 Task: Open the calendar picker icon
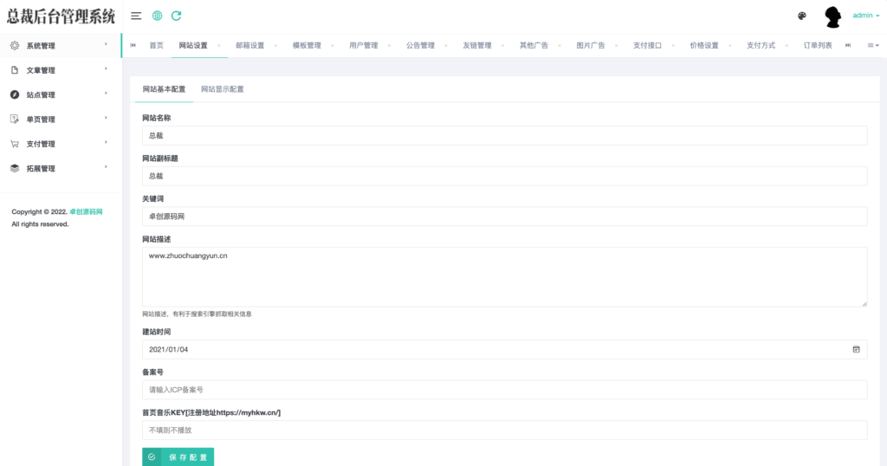[856, 350]
